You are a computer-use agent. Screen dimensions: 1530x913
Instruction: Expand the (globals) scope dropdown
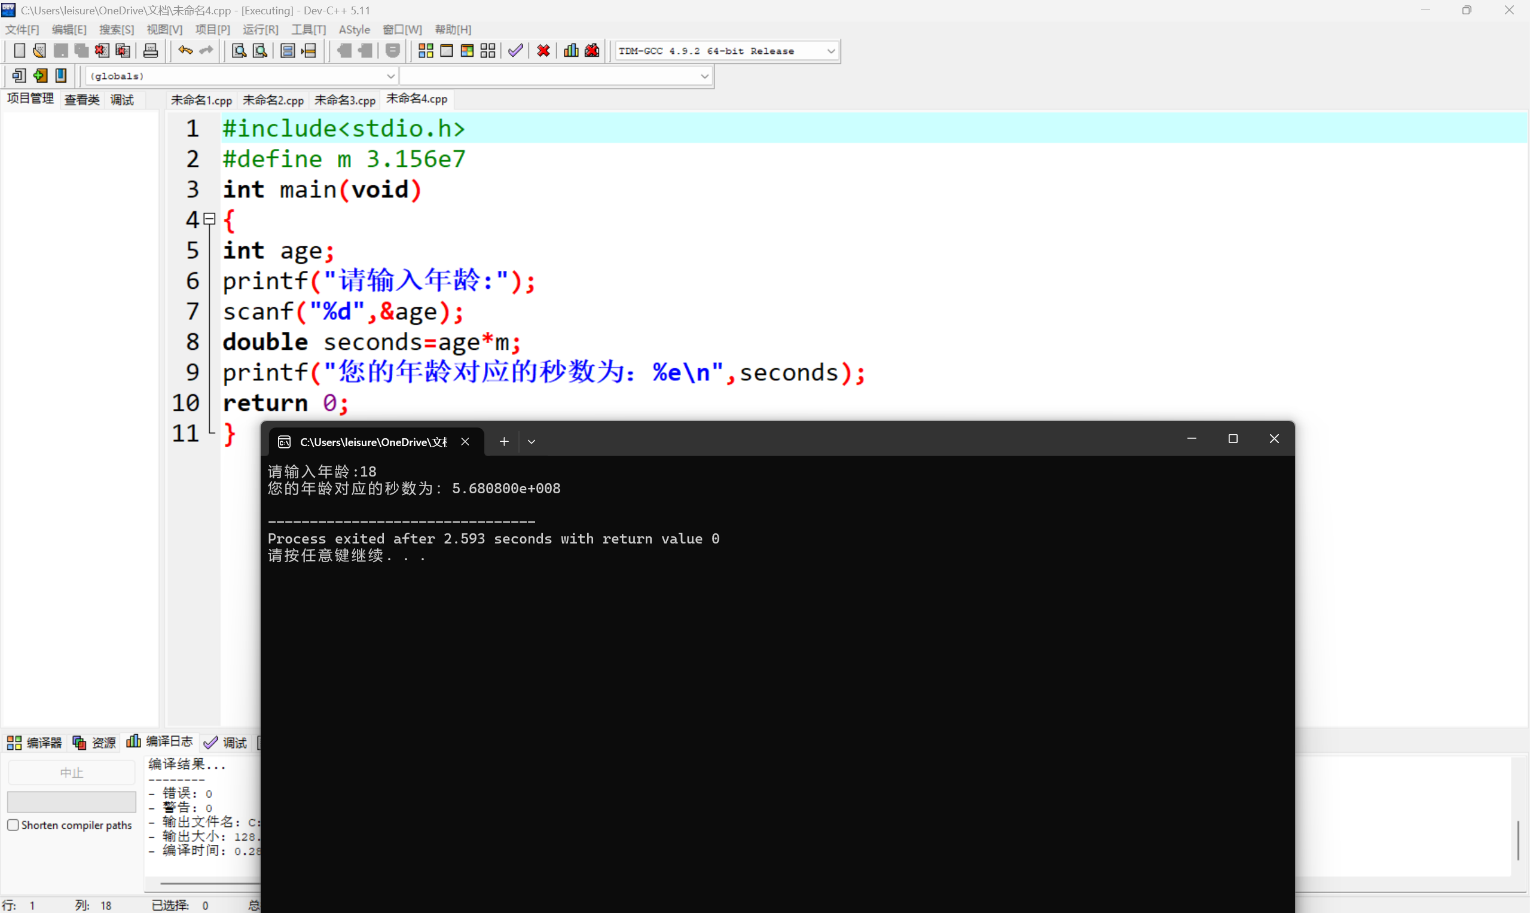[390, 77]
